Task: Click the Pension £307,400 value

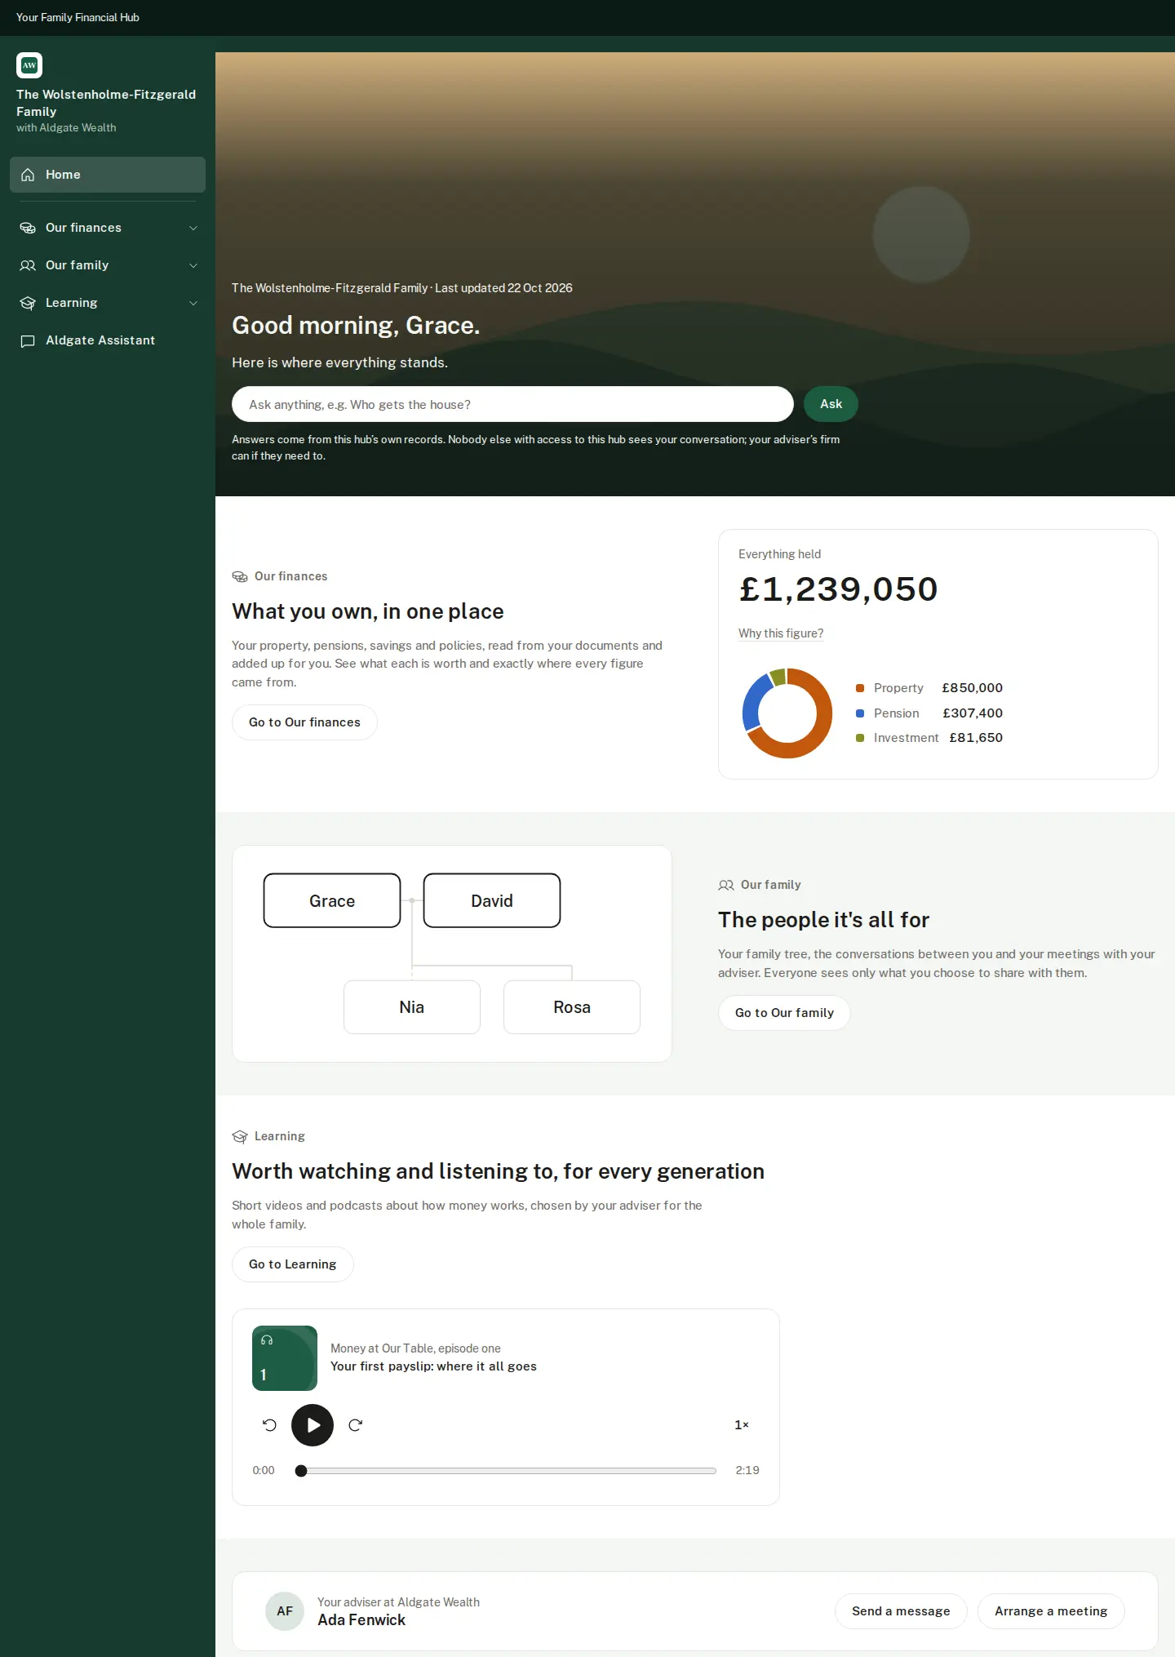Action: pyautogui.click(x=973, y=713)
